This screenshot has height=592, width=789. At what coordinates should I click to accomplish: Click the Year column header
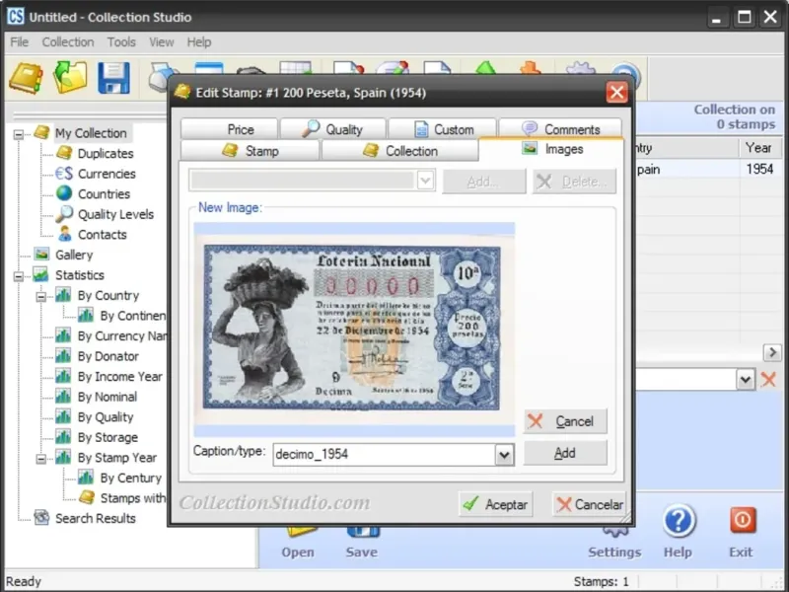(x=758, y=148)
